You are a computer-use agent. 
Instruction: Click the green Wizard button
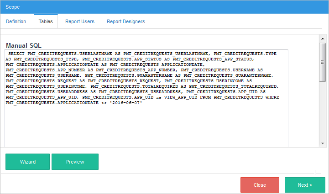28,161
